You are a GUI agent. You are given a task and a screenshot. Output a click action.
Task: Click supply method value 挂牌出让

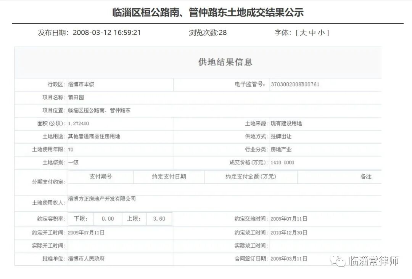(x=281, y=136)
